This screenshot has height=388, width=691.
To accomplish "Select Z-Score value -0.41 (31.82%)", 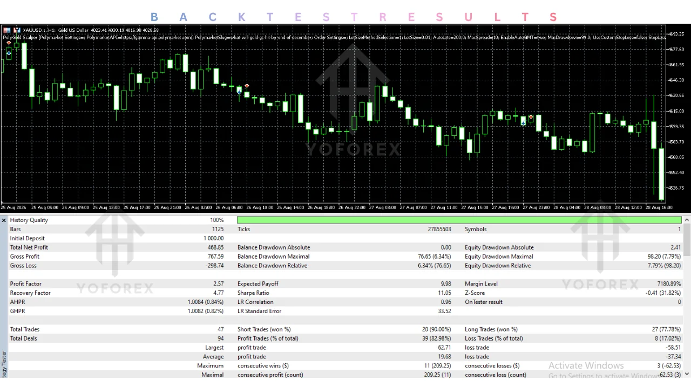I will click(x=663, y=293).
